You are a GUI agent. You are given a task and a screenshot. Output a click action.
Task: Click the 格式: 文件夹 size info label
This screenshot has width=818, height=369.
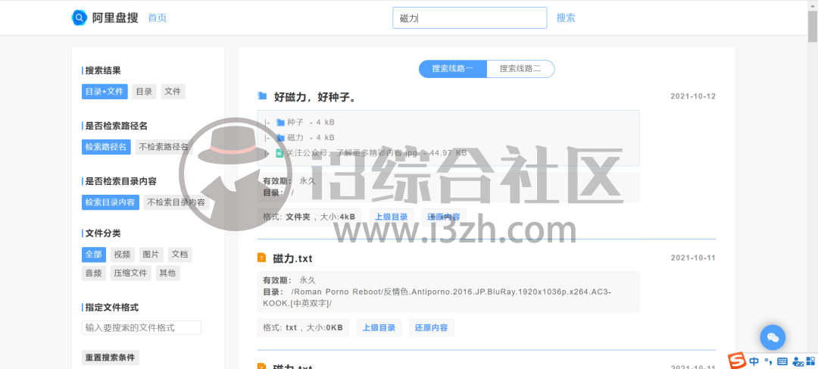309,217
